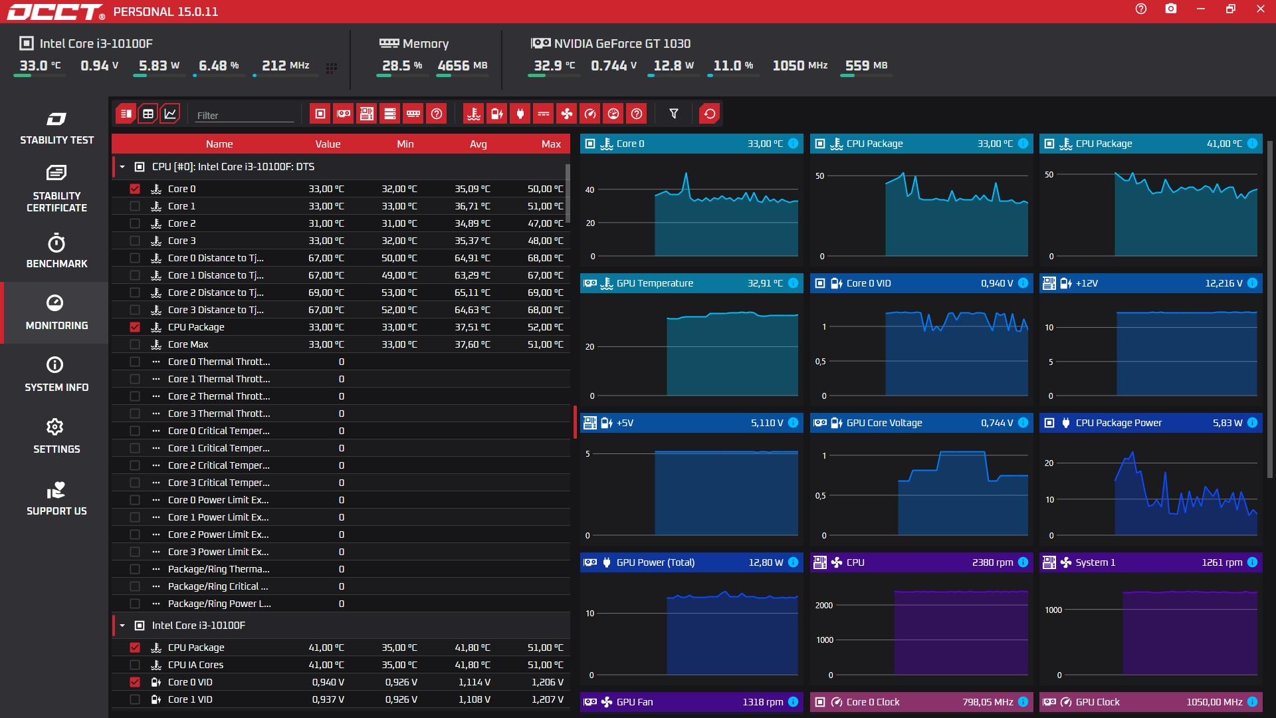The height and width of the screenshot is (718, 1276).
Task: Collapse the CPU [#0] DTS group
Action: [x=122, y=167]
